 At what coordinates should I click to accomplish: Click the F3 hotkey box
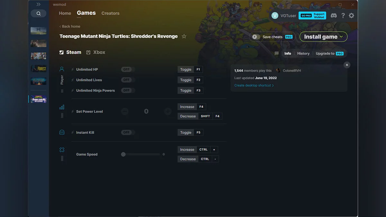(198, 91)
